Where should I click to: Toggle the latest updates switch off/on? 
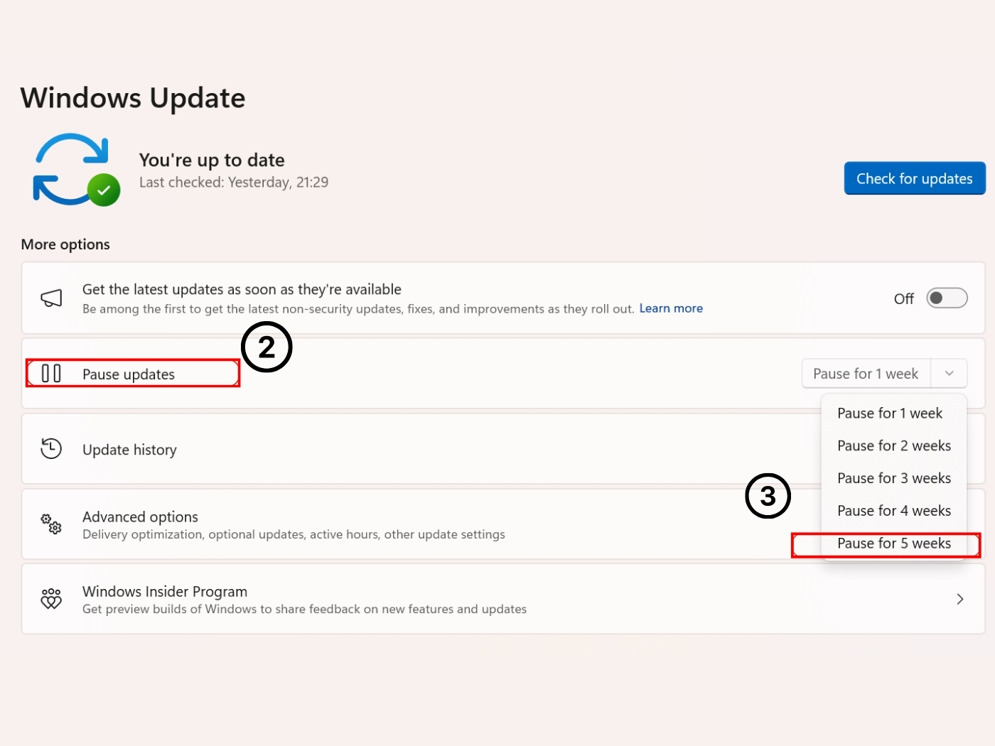(x=947, y=298)
